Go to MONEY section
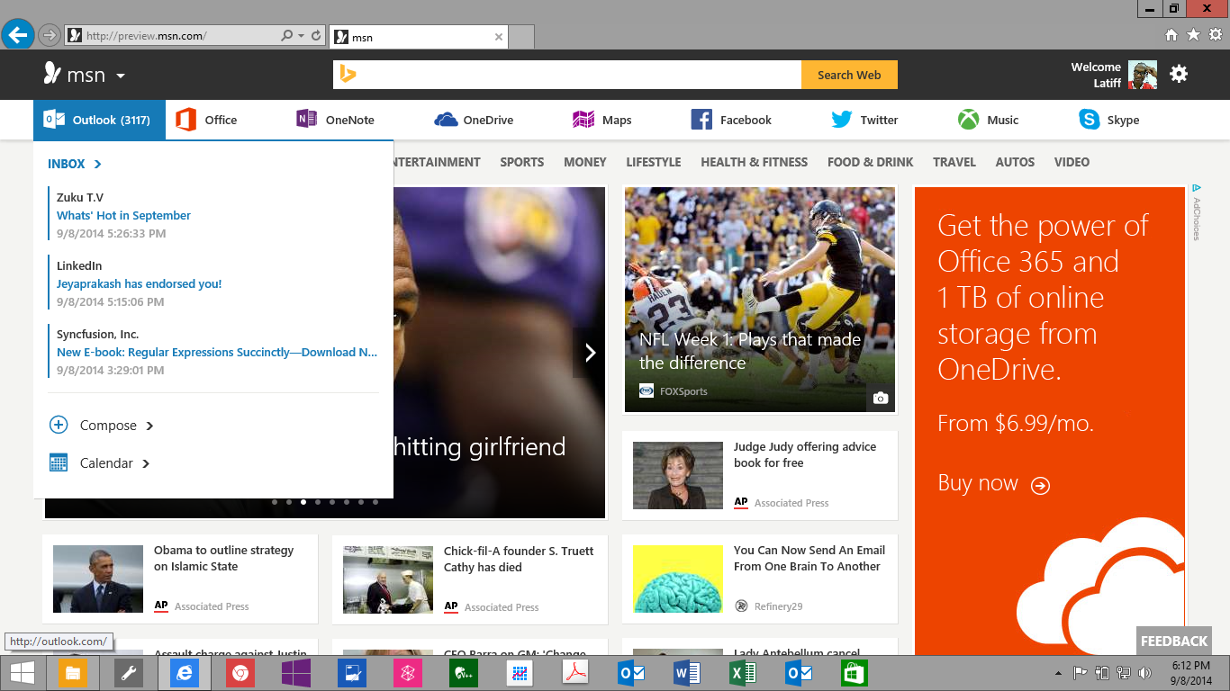 coord(585,162)
